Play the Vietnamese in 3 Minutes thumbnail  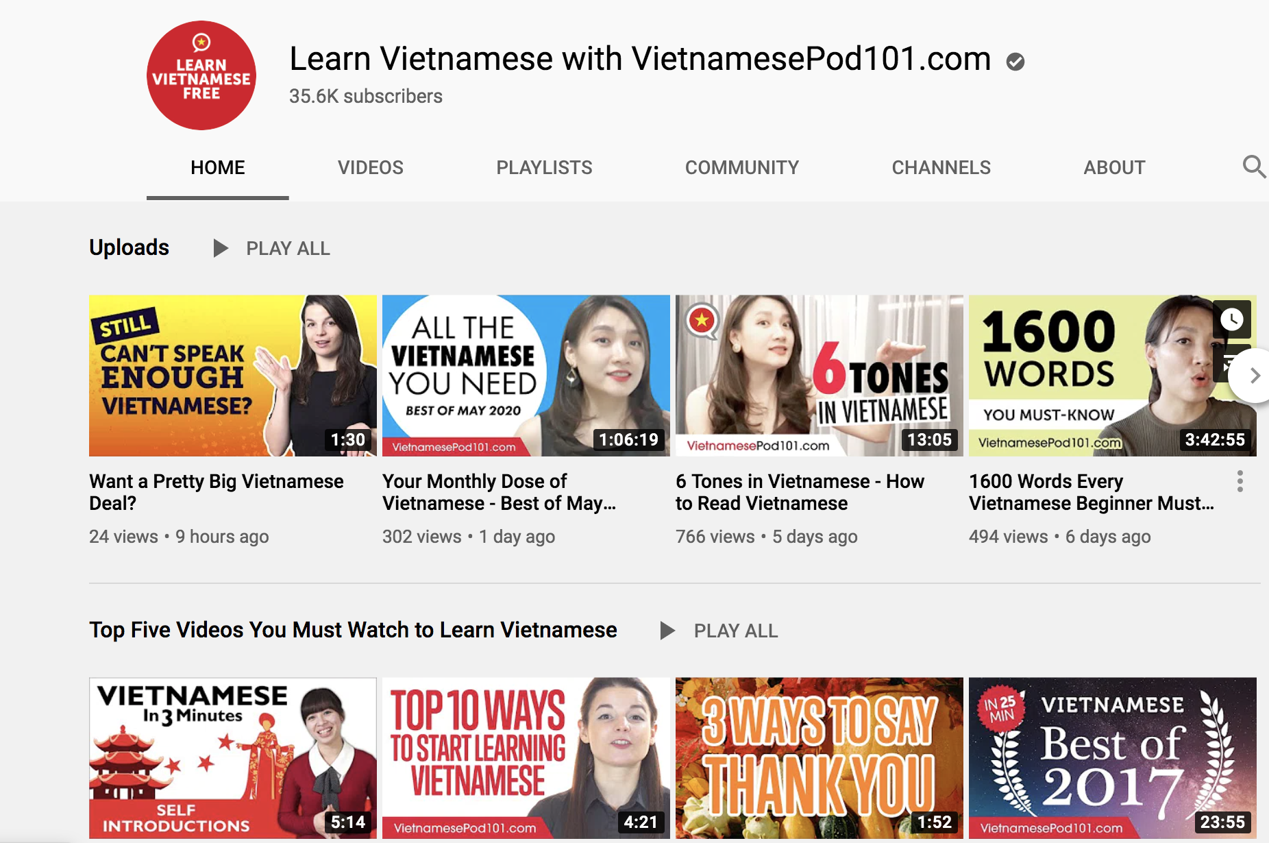click(233, 758)
